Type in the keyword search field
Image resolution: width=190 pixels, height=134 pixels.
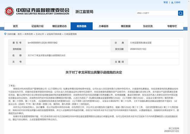[x=156, y=13]
